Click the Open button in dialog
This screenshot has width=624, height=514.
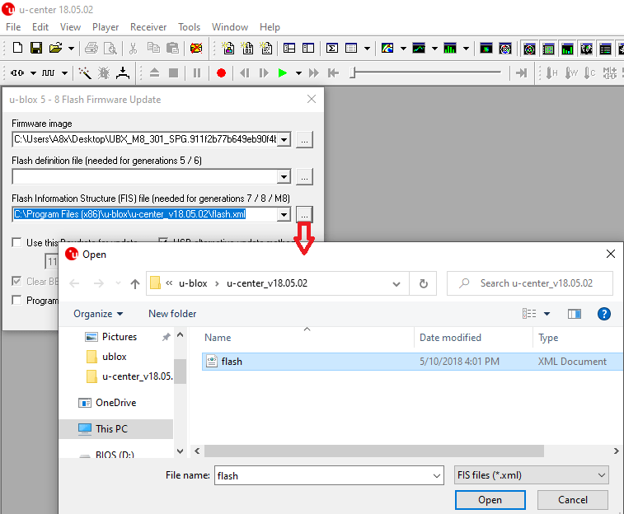[490, 500]
